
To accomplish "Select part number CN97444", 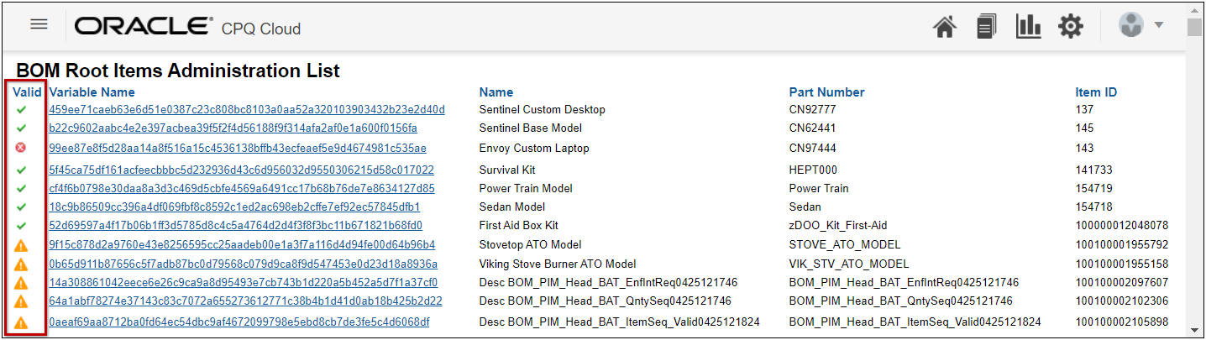I will [x=811, y=149].
